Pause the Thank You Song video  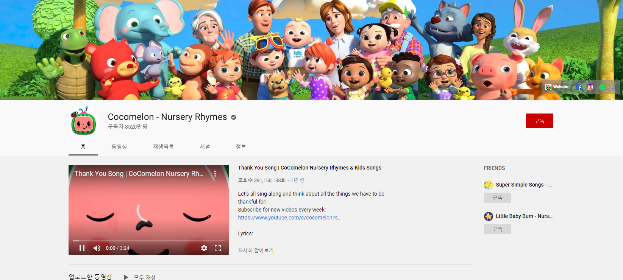[82, 248]
